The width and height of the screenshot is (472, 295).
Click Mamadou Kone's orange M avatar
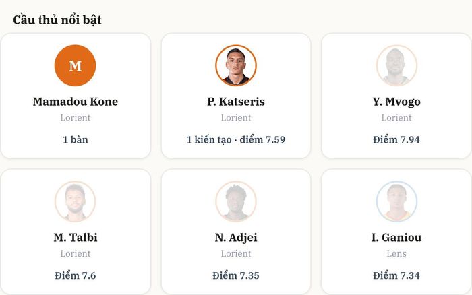tap(76, 65)
